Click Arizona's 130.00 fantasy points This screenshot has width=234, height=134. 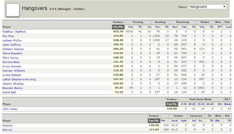(x=154, y=125)
